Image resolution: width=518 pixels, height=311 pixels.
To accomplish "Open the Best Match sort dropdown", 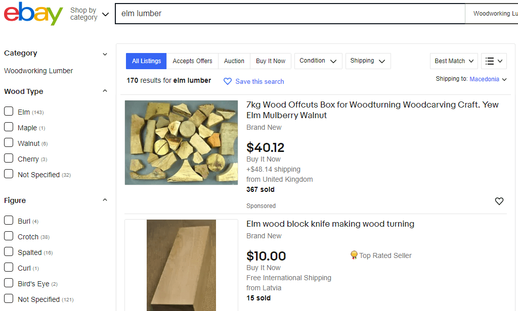I will tap(454, 61).
